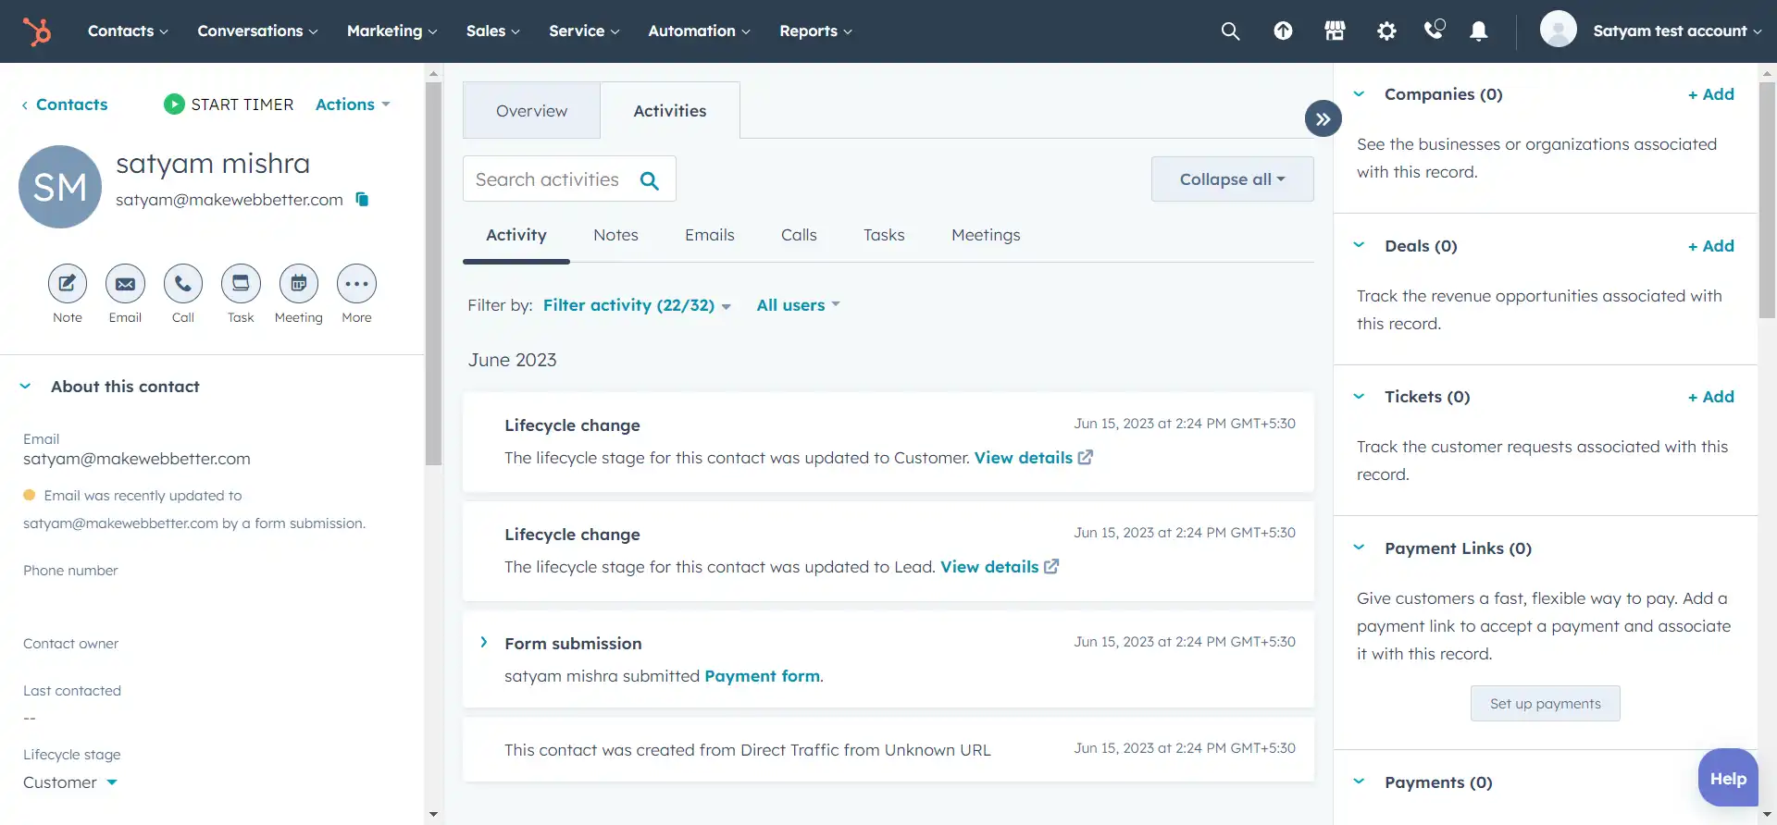Collapse the Deals section

(x=1359, y=246)
